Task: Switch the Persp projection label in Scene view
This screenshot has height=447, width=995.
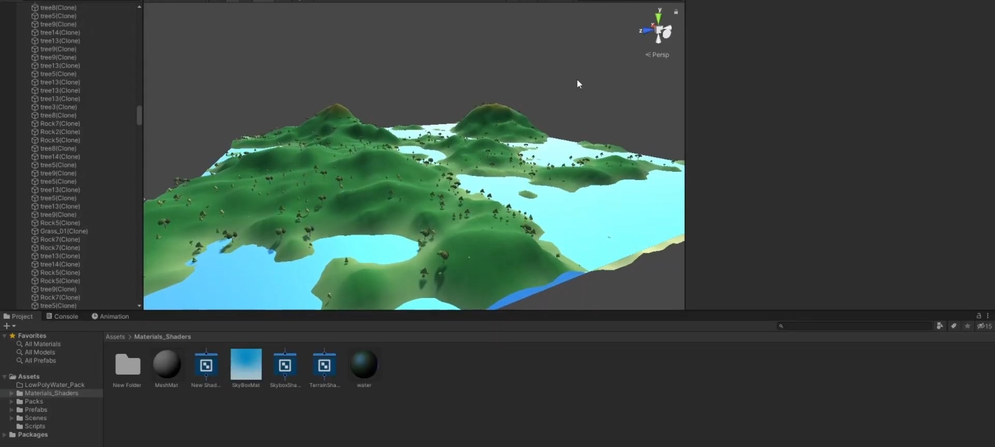Action: tap(657, 55)
